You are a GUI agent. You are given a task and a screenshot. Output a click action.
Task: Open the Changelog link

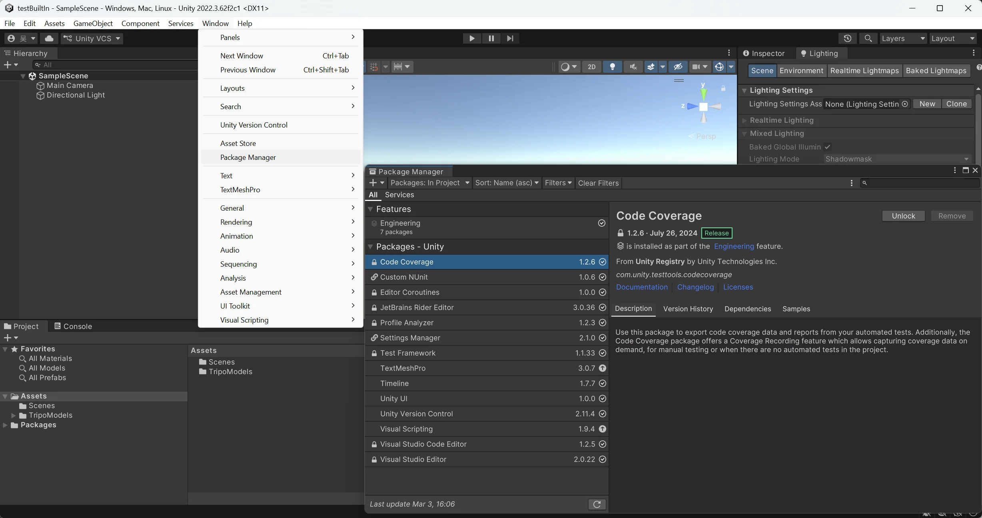point(695,287)
